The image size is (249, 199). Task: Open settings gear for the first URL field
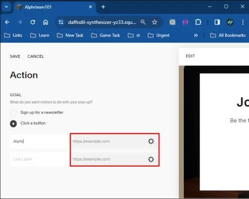(x=151, y=141)
